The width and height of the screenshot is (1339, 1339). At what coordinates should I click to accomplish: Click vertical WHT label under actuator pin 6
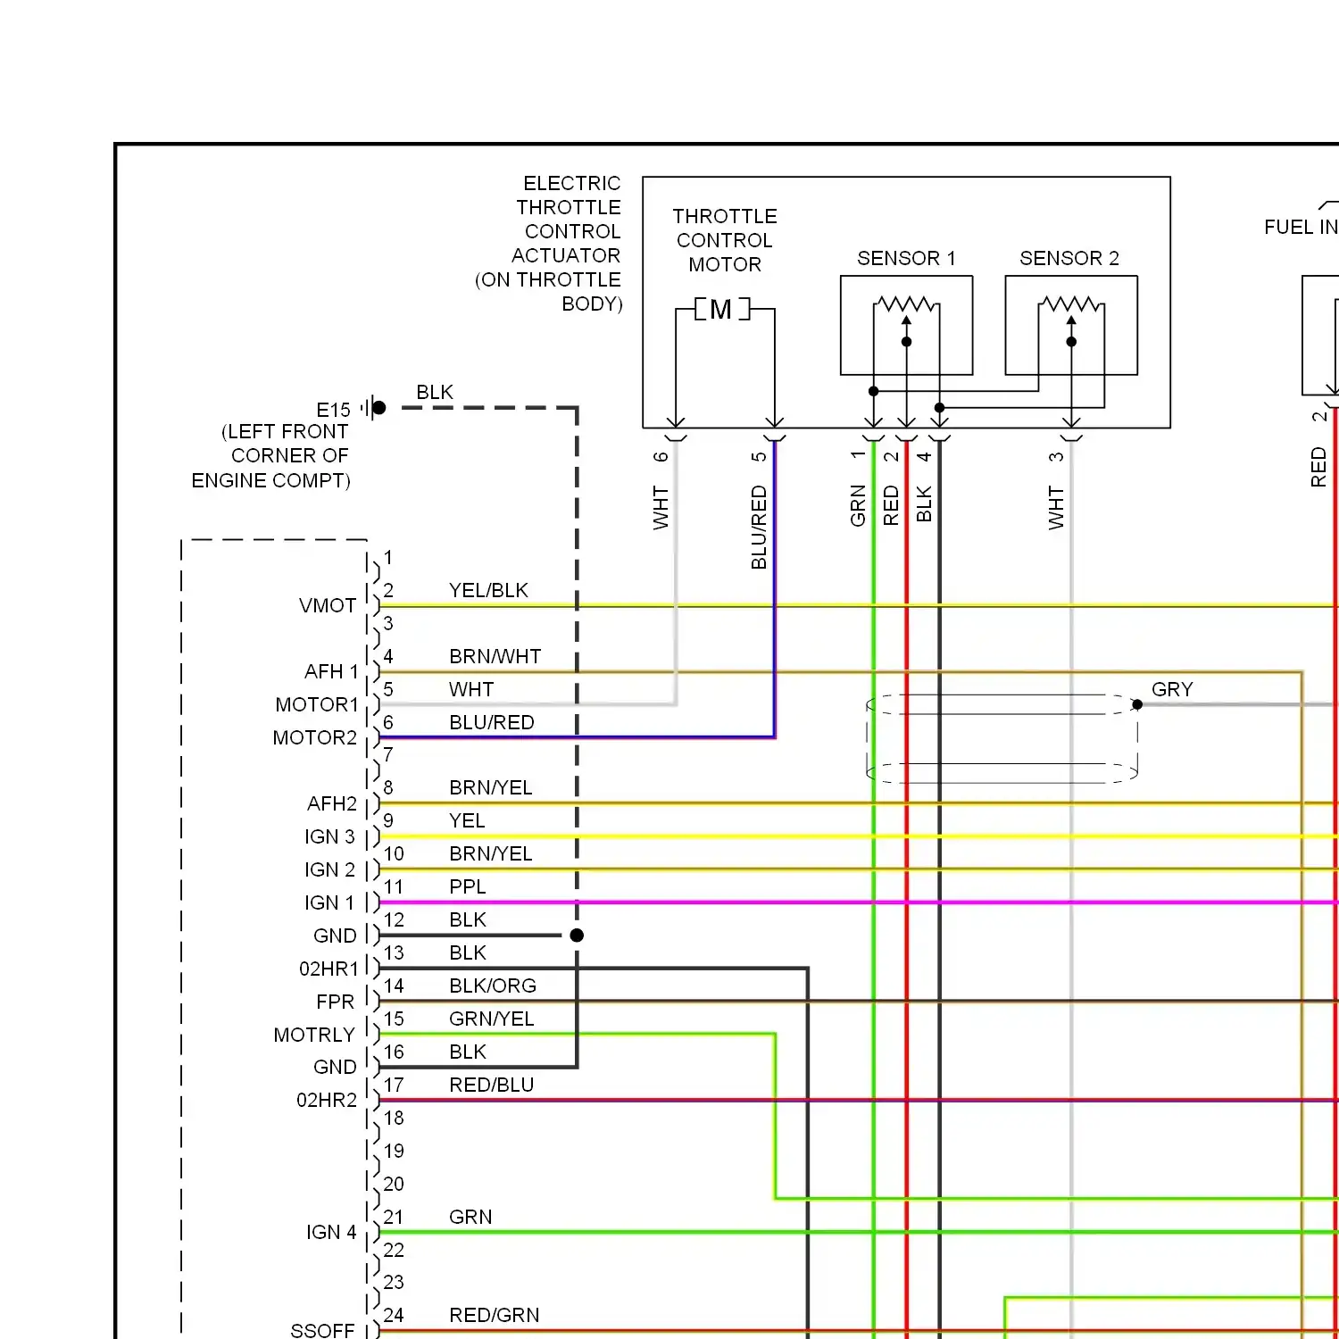pos(661,508)
